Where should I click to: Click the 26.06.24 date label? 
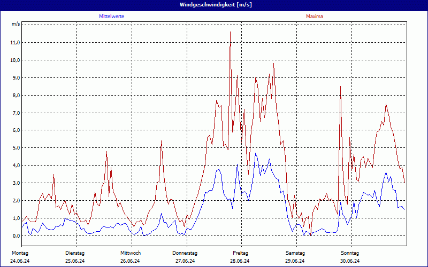point(131,261)
